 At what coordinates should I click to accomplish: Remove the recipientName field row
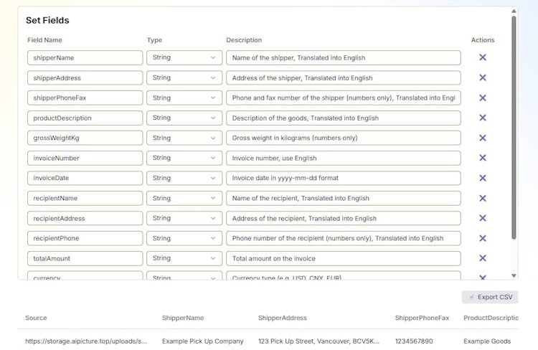click(x=482, y=198)
